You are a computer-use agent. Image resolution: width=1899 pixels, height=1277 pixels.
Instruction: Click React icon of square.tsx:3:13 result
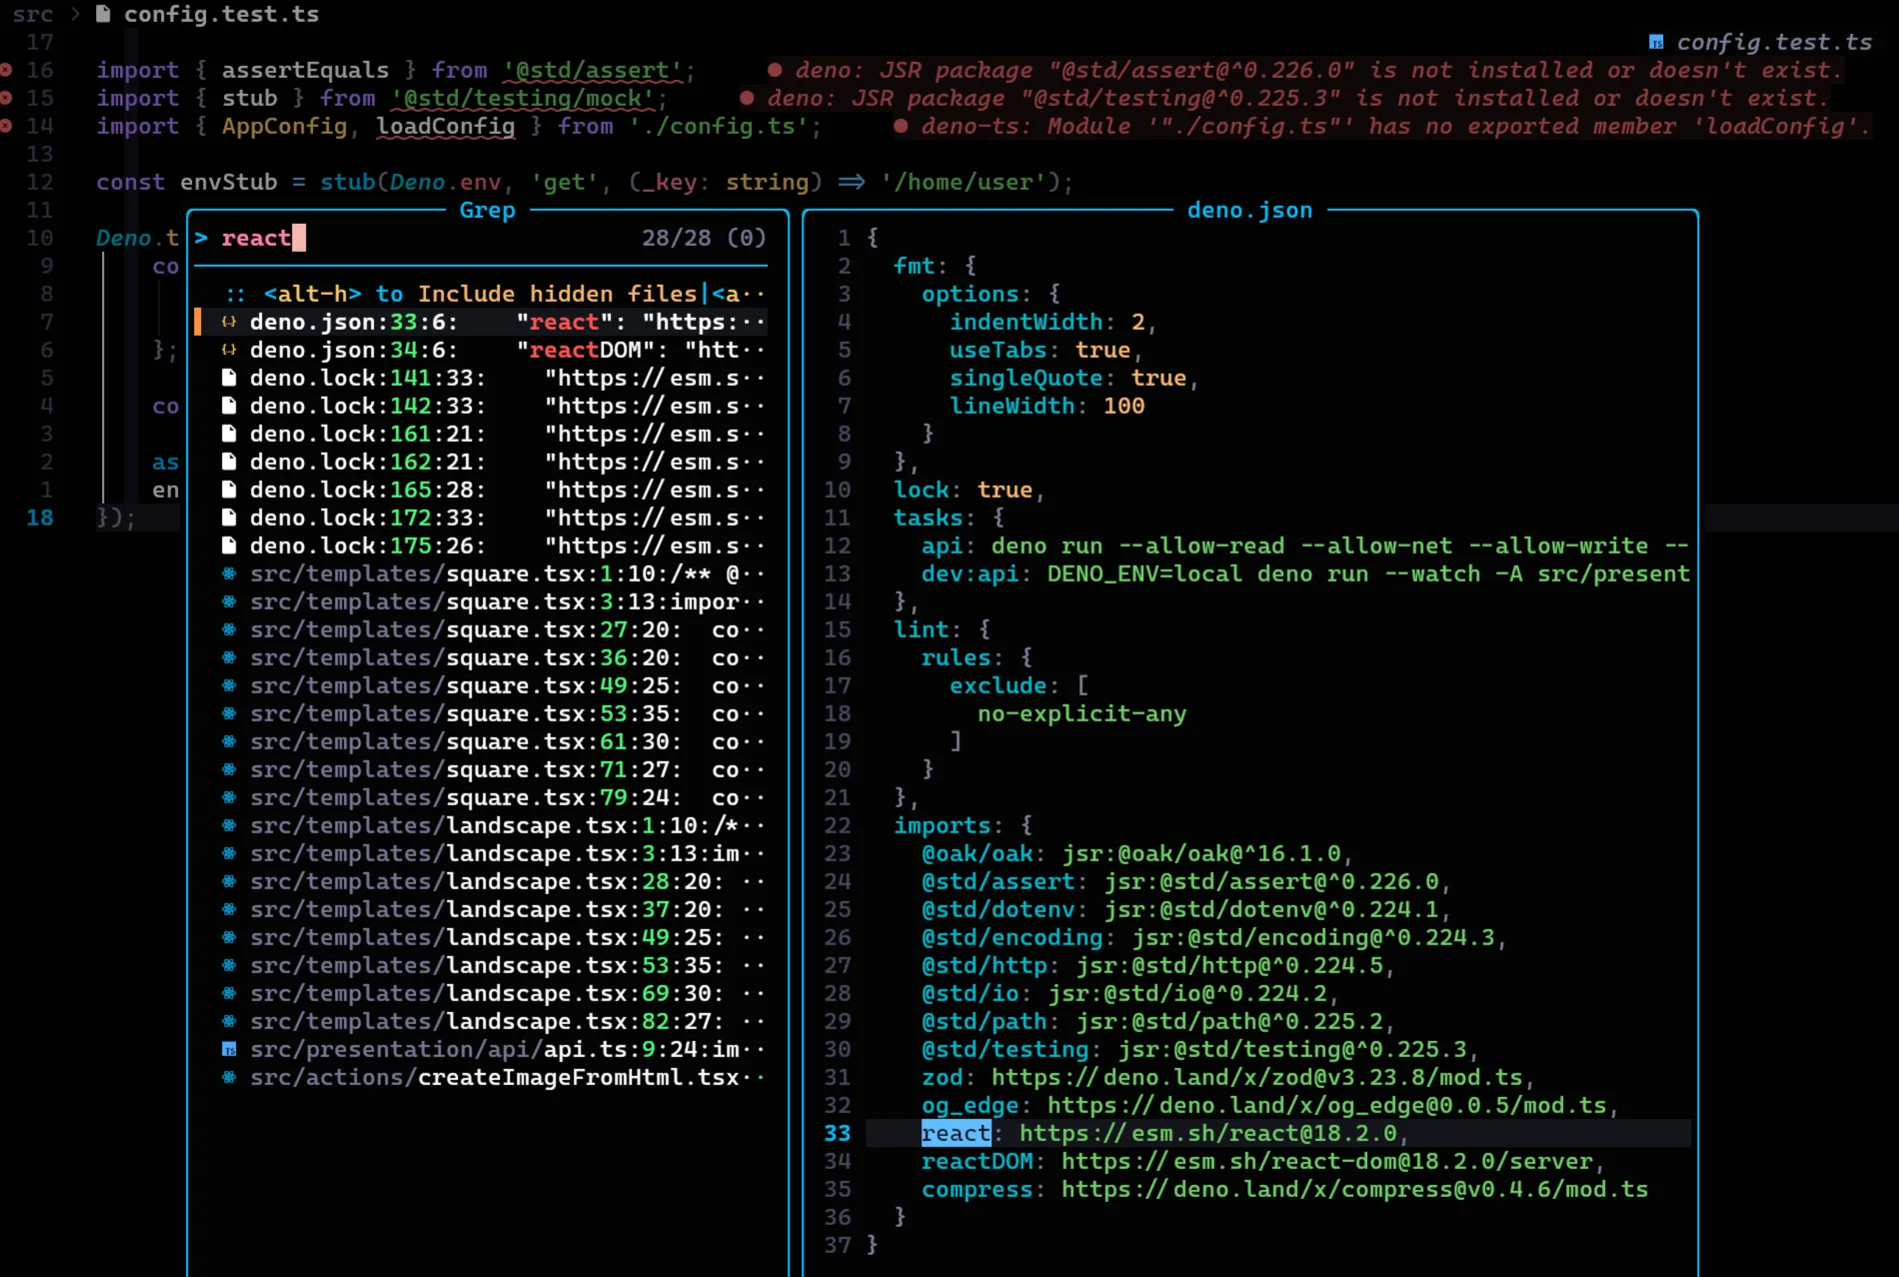[x=229, y=602]
